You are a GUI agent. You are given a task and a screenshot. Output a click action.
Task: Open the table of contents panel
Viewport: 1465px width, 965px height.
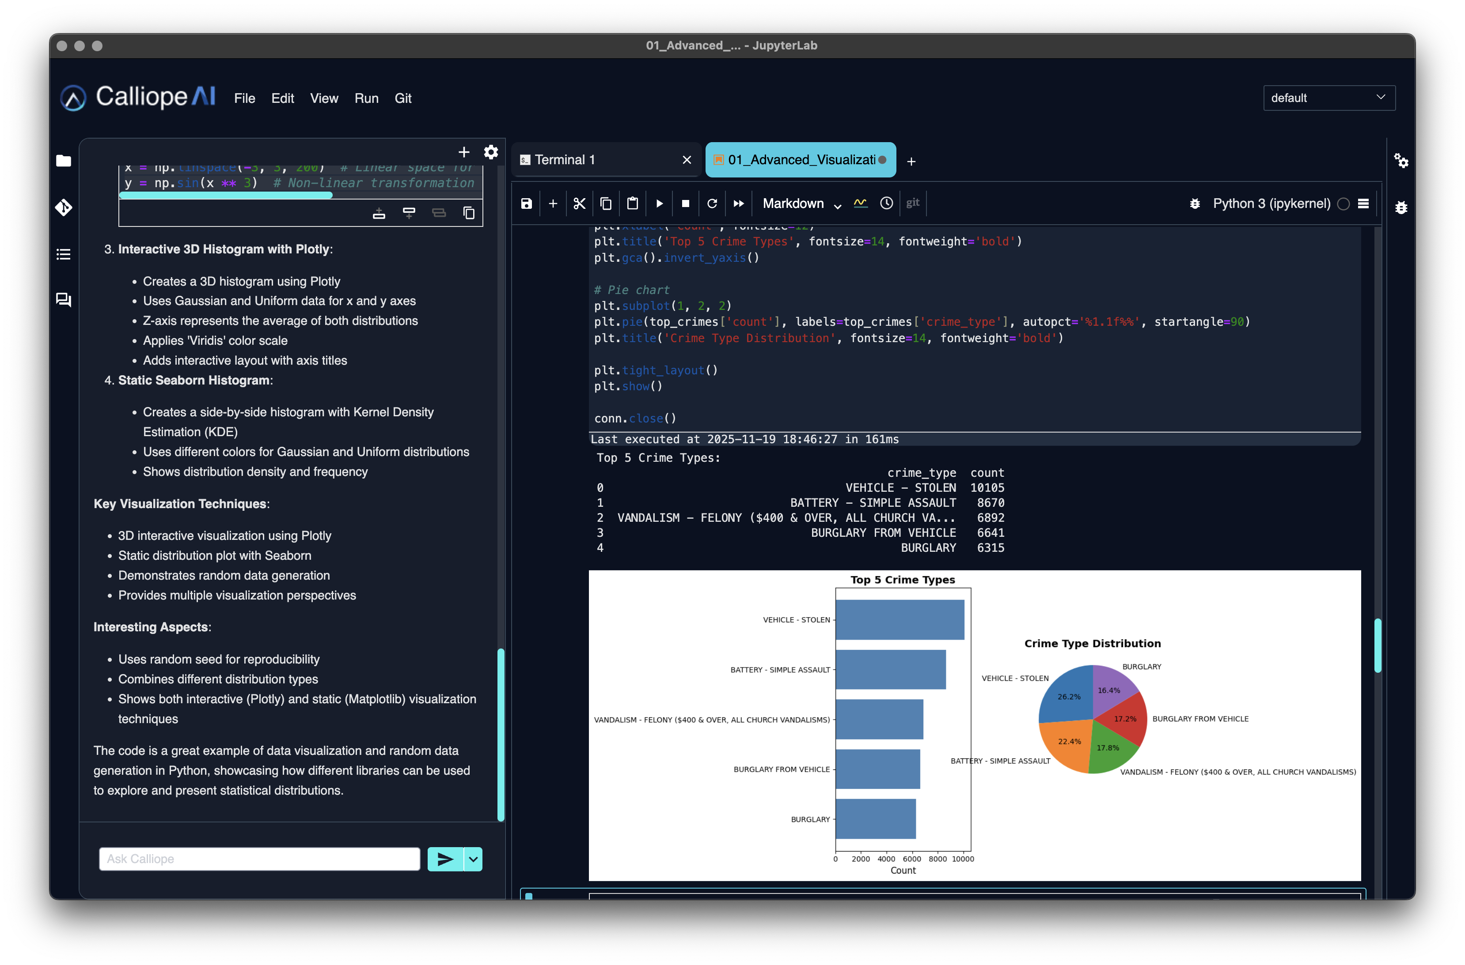64,254
